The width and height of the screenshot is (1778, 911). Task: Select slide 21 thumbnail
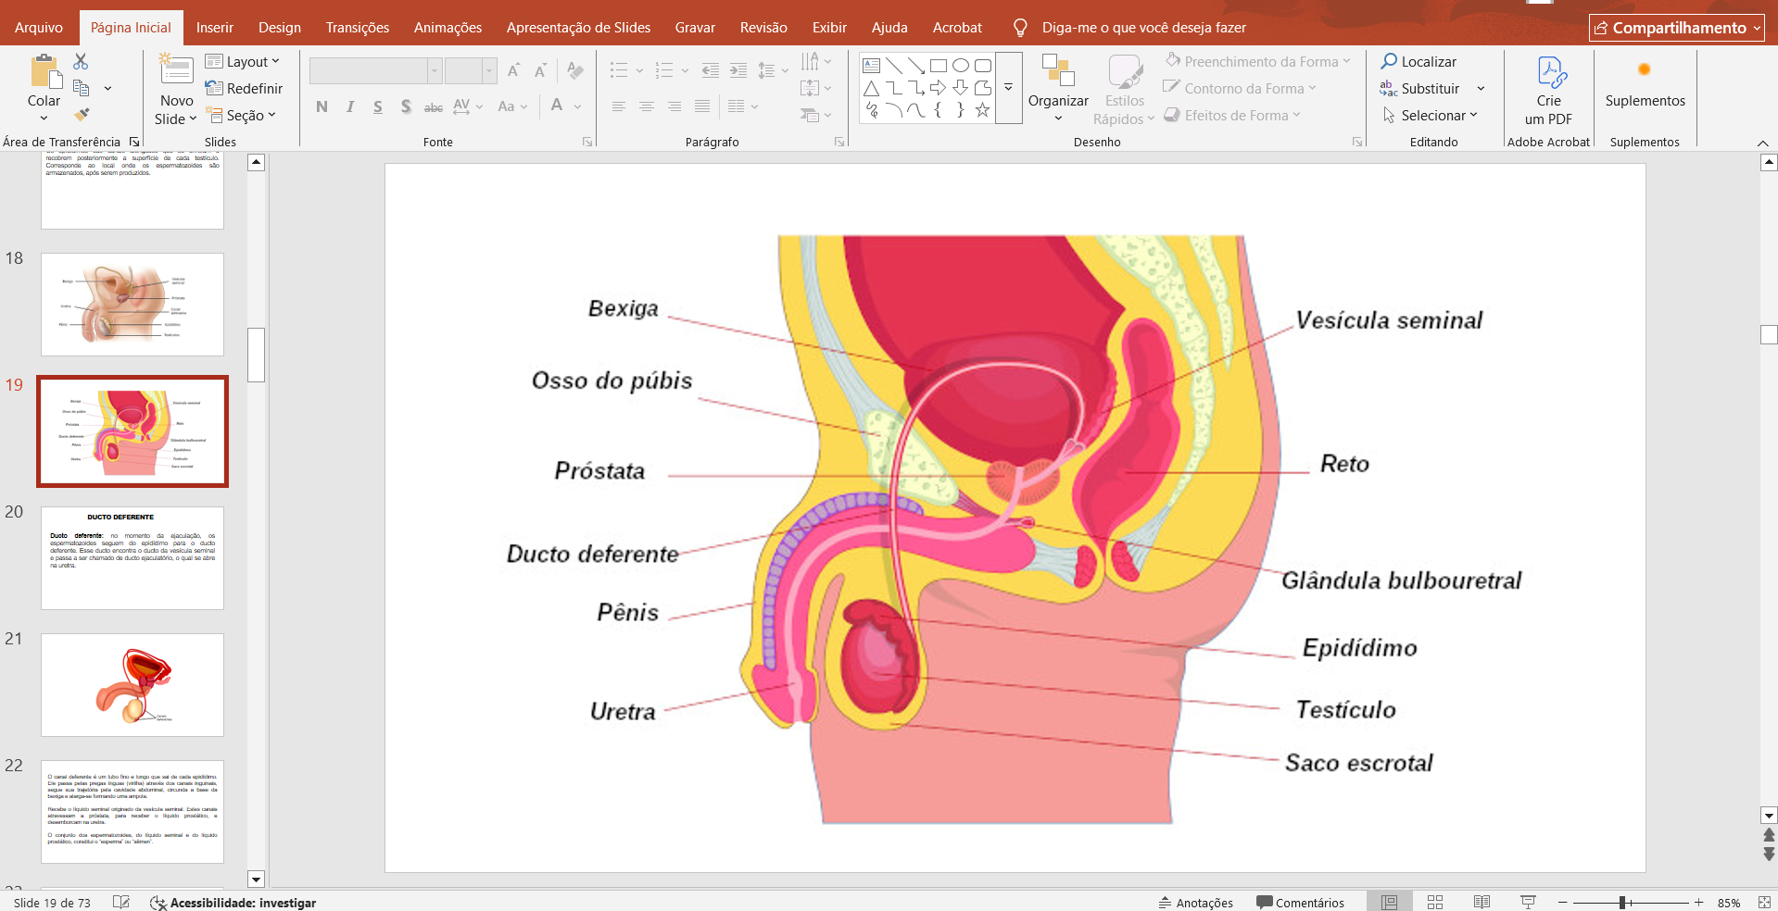pos(132,685)
